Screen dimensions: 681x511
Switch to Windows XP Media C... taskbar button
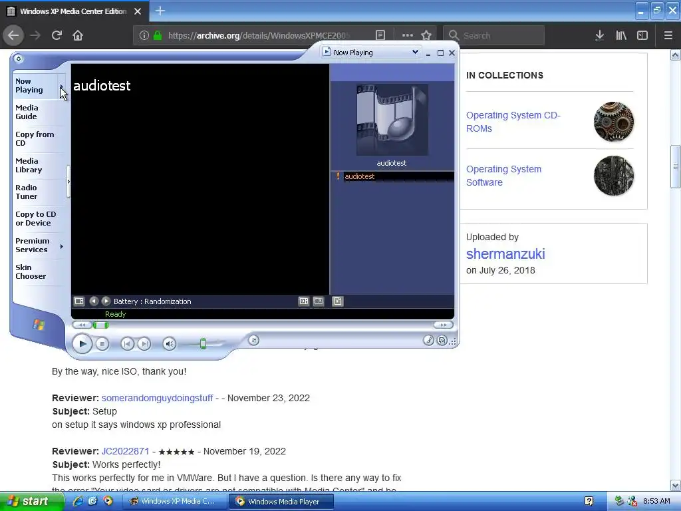175,502
